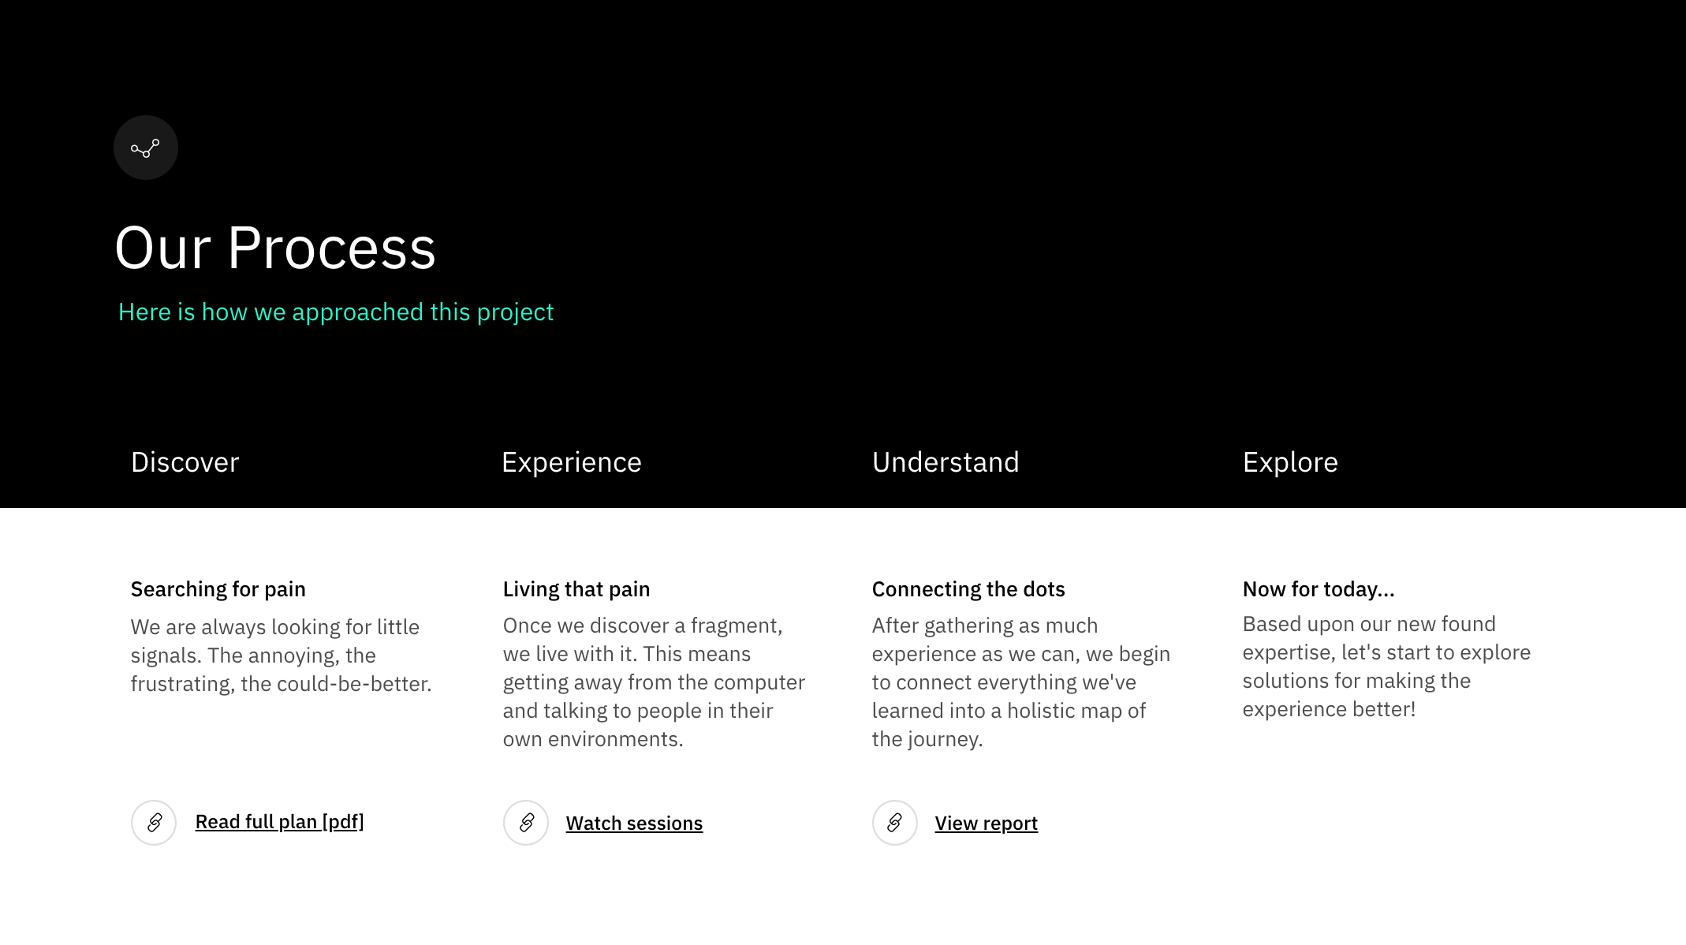Click the connected-dots process icon
The height and width of the screenshot is (945, 1686).
tap(146, 148)
